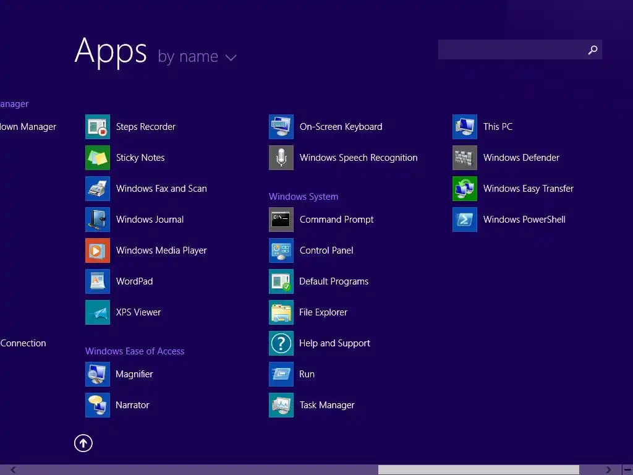Click the 'Windows Defender' text
The height and width of the screenshot is (475, 633).
click(521, 158)
